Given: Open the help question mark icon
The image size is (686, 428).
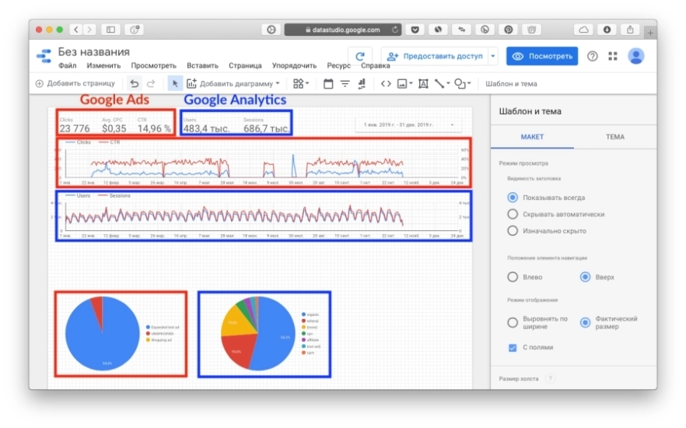Looking at the screenshot, I should click(593, 56).
